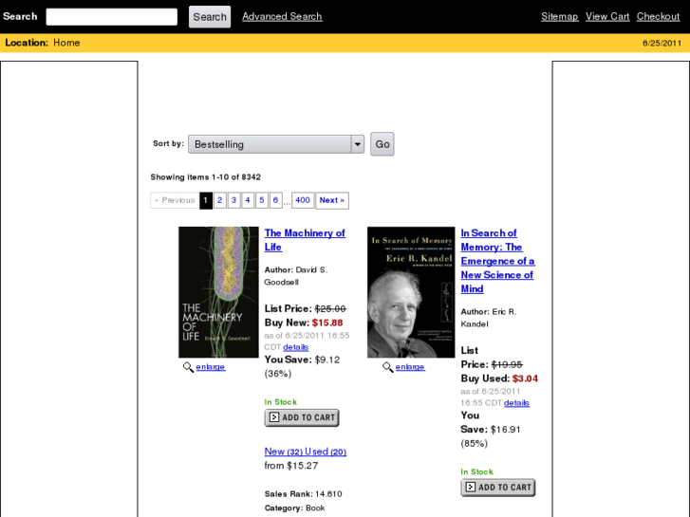This screenshot has height=517, width=690.
Task: Go to Checkout link
Action: (658, 16)
